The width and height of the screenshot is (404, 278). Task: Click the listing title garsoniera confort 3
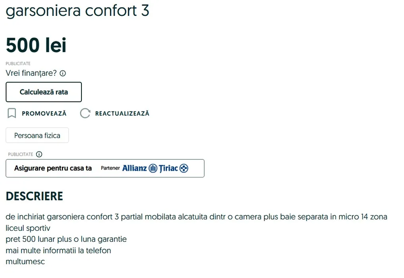point(77,11)
